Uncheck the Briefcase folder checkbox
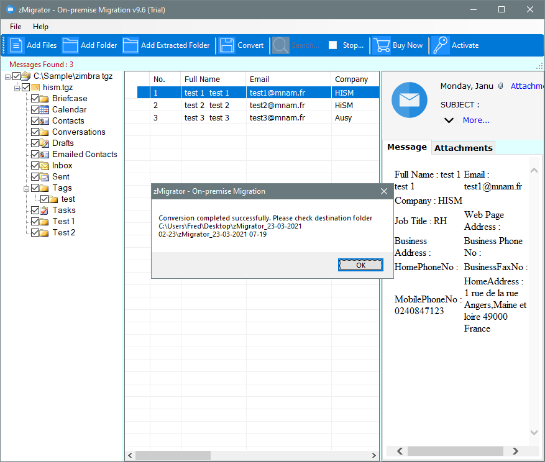Viewport: 545px width, 462px height. (x=35, y=99)
